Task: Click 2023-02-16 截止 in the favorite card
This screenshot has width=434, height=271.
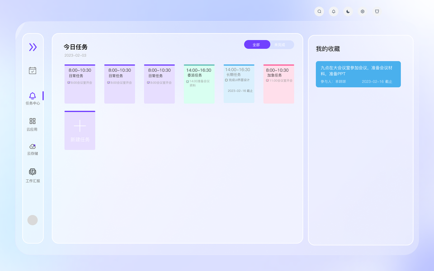Action: coord(377,82)
